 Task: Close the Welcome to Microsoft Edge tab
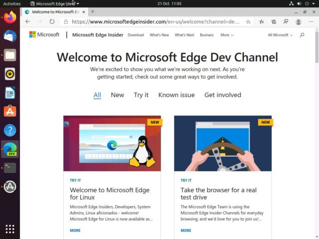[84, 12]
